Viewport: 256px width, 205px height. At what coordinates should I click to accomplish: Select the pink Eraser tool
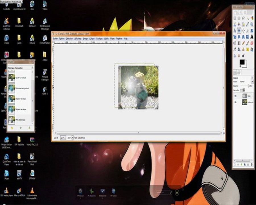click(252, 43)
